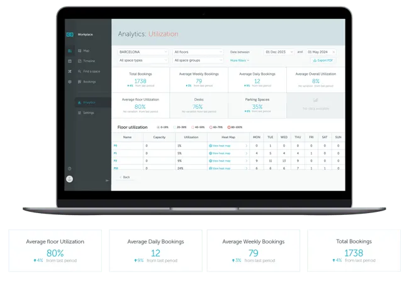Click the Heat Map column header
This screenshot has width=409, height=286.
pos(228,137)
